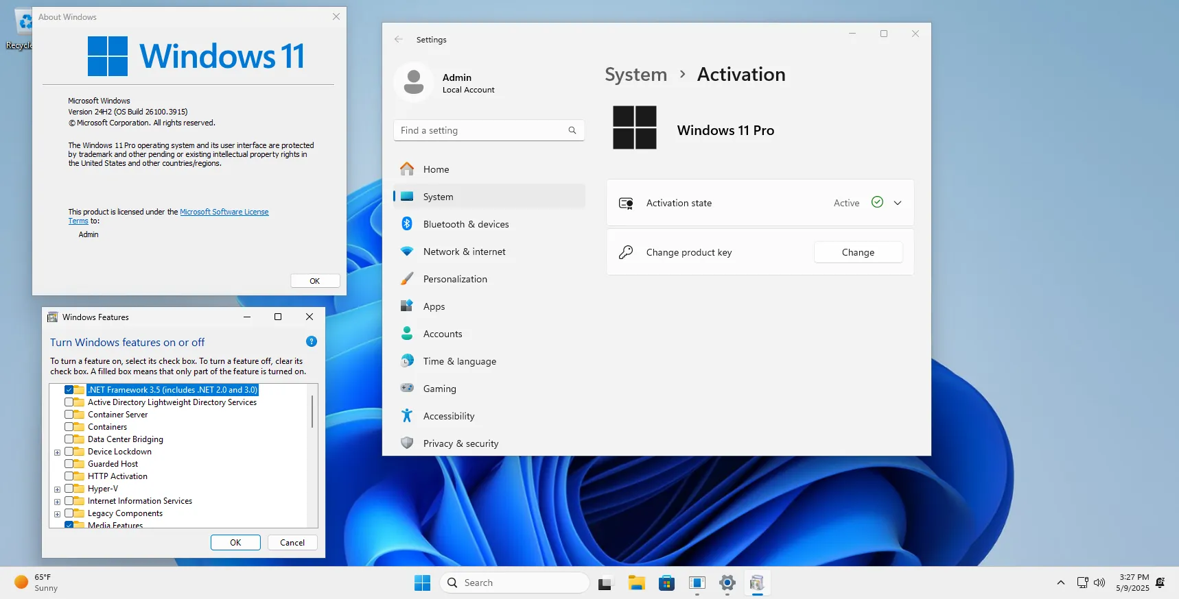Image resolution: width=1179 pixels, height=599 pixels.
Task: Open the clock and date flyout
Action: 1132,583
